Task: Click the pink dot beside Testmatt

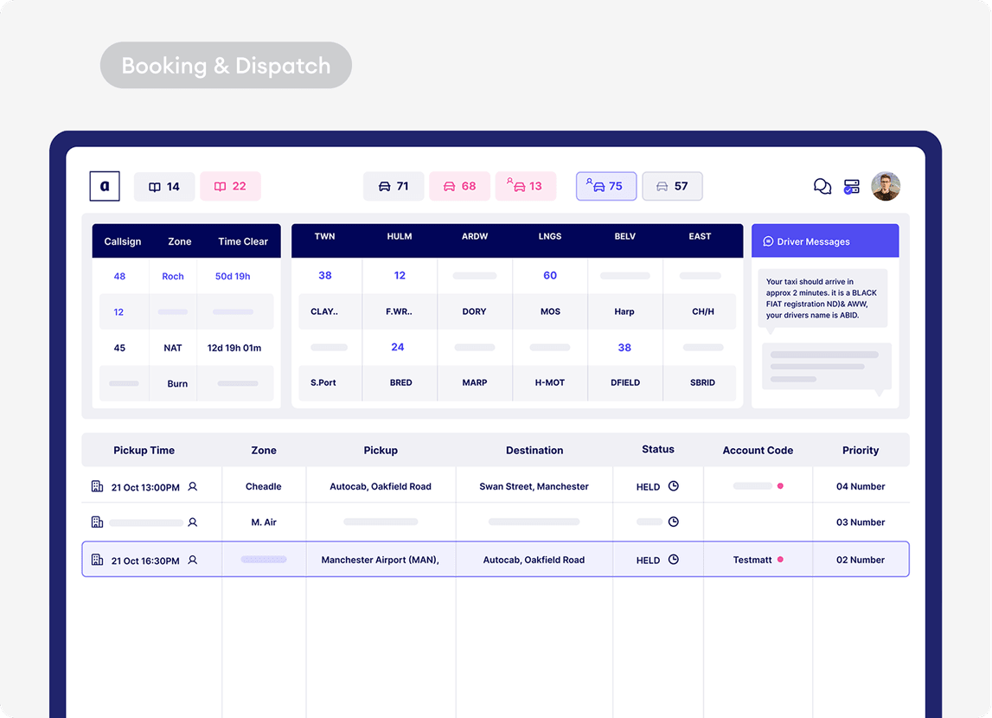Action: pyautogui.click(x=780, y=560)
